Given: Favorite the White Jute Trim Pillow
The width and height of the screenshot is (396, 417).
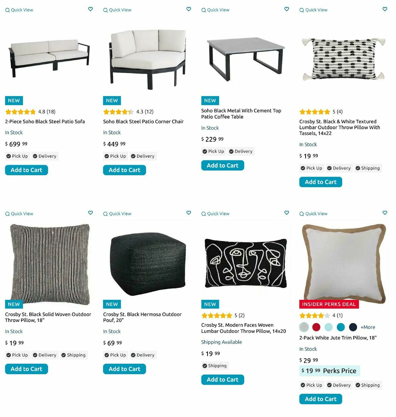Looking at the screenshot, I should (385, 213).
